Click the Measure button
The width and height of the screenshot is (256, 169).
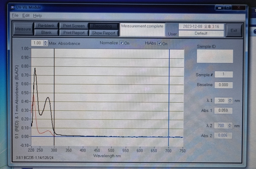click(23, 29)
